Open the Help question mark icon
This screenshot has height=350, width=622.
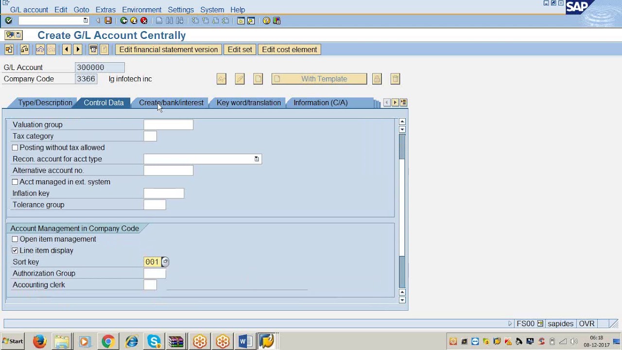[x=266, y=20]
